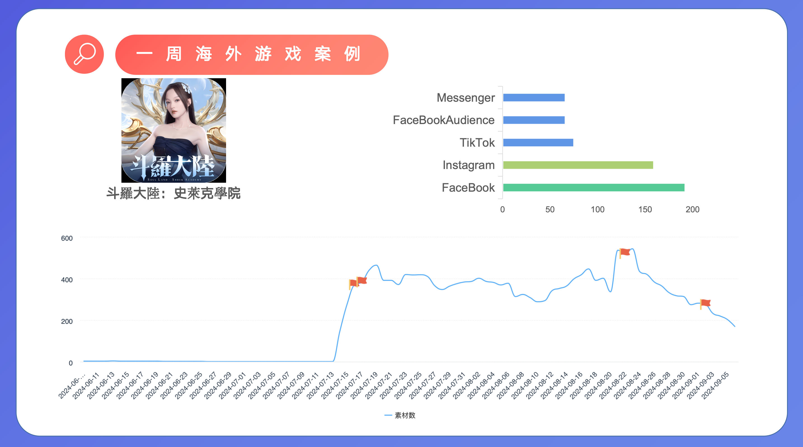Click the 2024-07-15 date label
The width and height of the screenshot is (803, 447).
(335, 386)
